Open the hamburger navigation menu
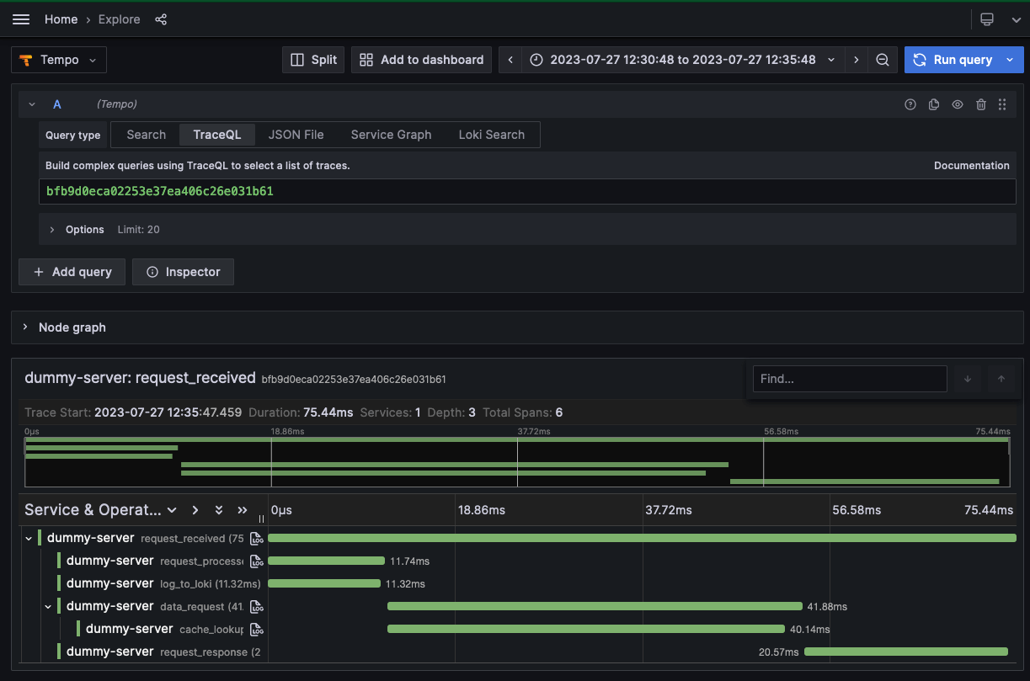Image resolution: width=1030 pixels, height=681 pixels. 21,19
